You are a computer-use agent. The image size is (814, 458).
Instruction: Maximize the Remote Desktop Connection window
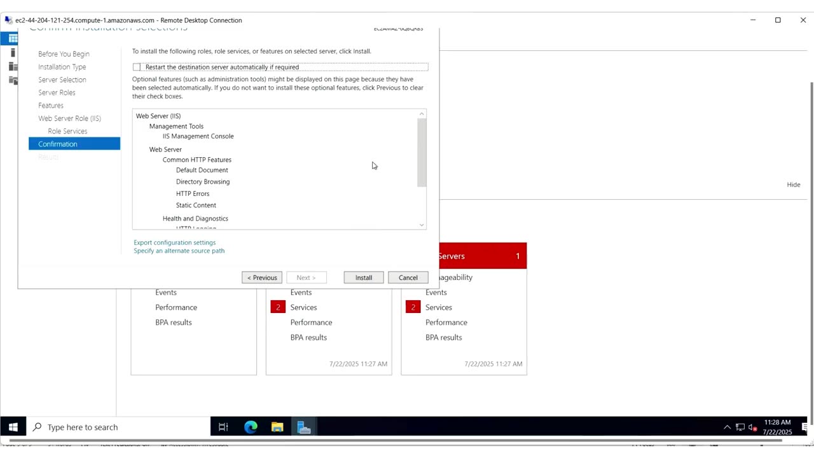778,20
